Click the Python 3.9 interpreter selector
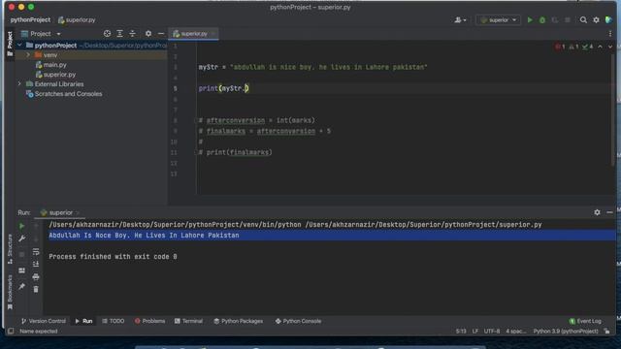 click(x=565, y=332)
